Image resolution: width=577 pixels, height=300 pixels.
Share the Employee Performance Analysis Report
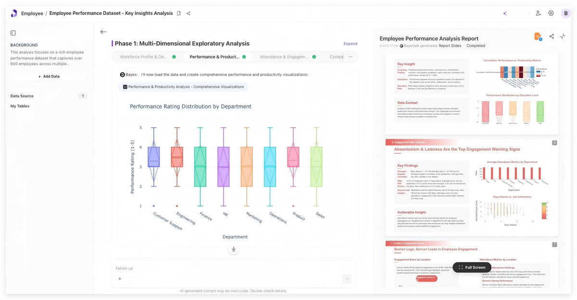pos(552,36)
